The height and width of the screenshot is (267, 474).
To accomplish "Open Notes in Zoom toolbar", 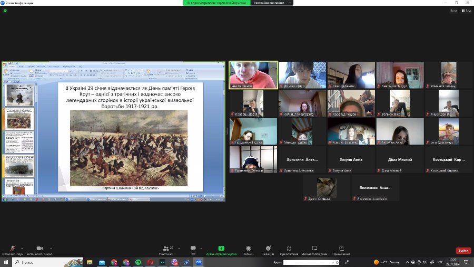I will pyautogui.click(x=341, y=250).
